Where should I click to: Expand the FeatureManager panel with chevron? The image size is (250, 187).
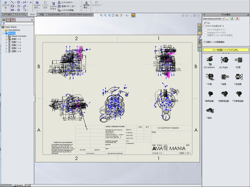pyautogui.click(x=32, y=20)
